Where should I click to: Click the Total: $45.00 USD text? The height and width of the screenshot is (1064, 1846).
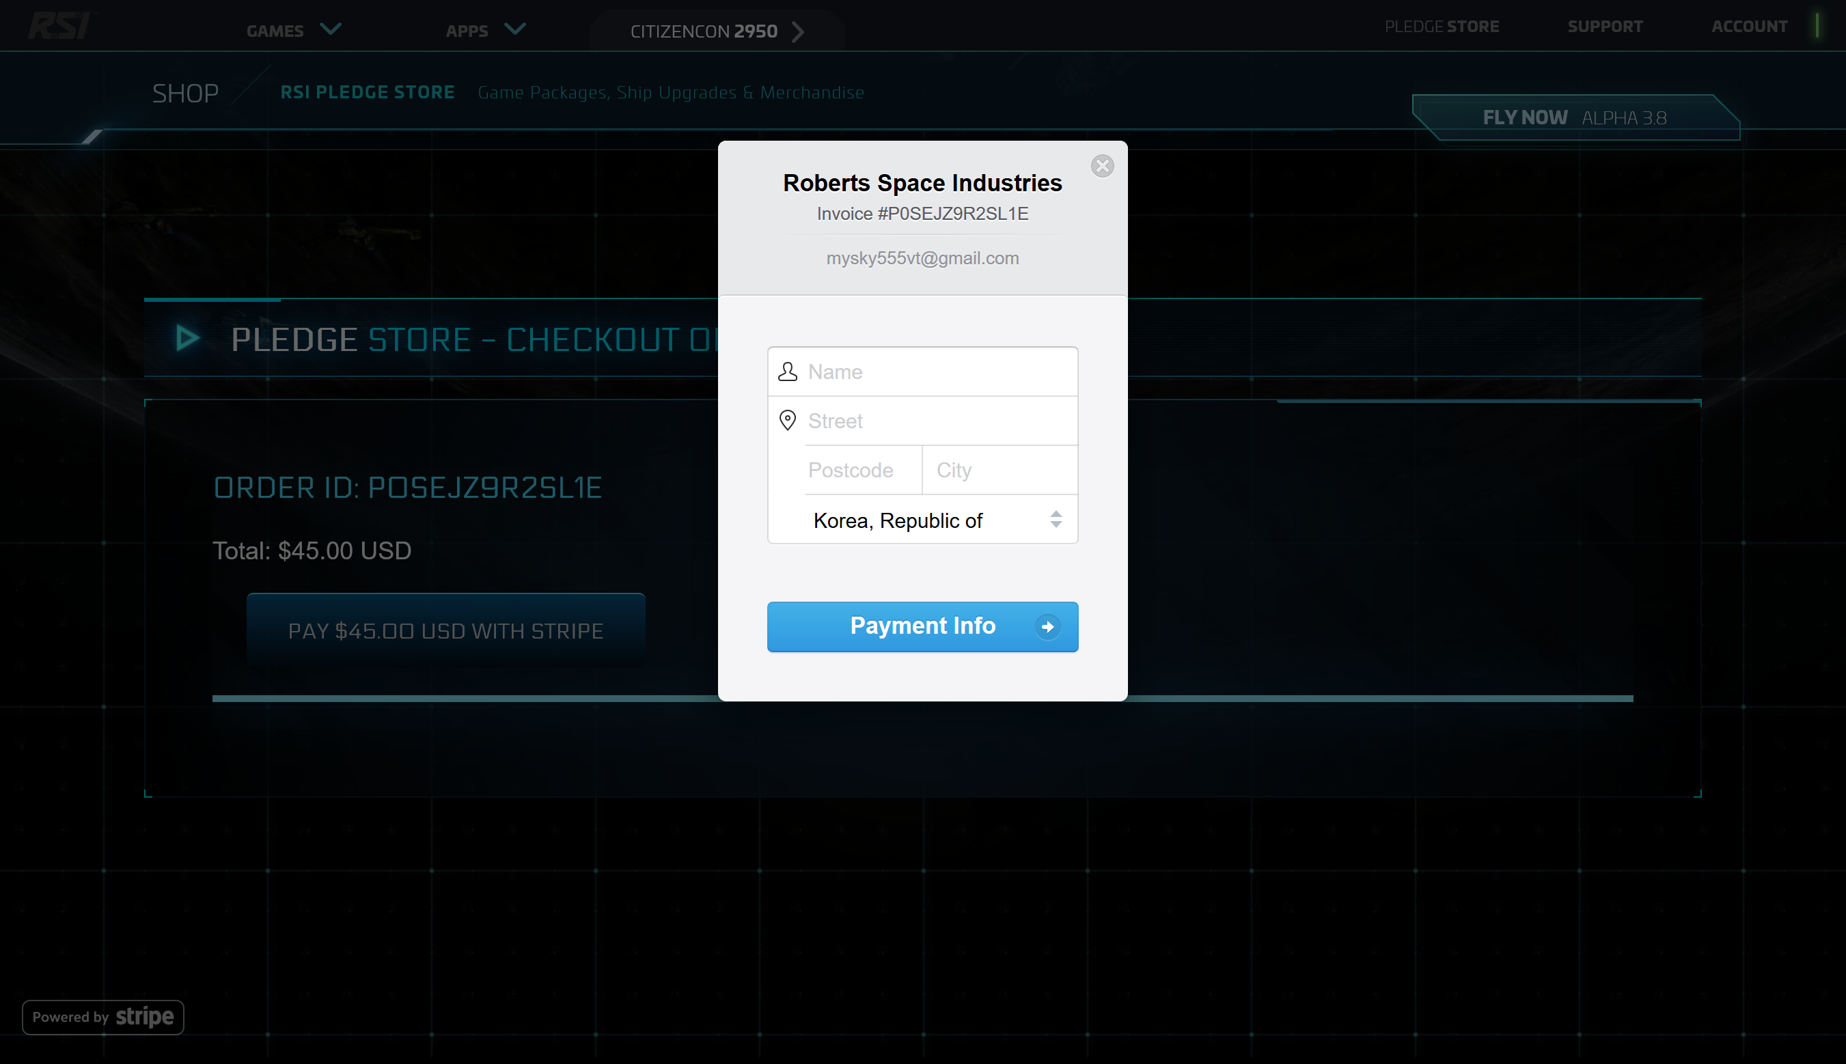coord(312,550)
